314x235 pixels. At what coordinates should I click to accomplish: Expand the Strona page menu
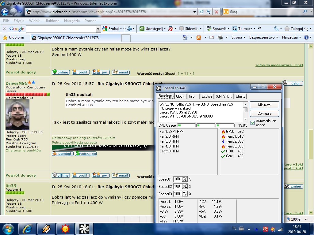point(238,37)
